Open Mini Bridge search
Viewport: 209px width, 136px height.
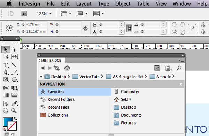pos(179,68)
